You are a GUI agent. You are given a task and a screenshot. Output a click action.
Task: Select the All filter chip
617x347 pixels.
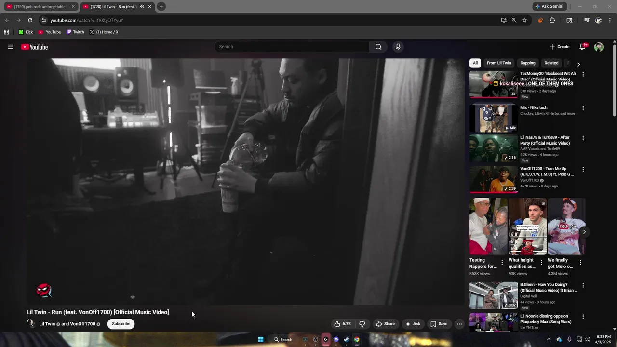pos(475,63)
